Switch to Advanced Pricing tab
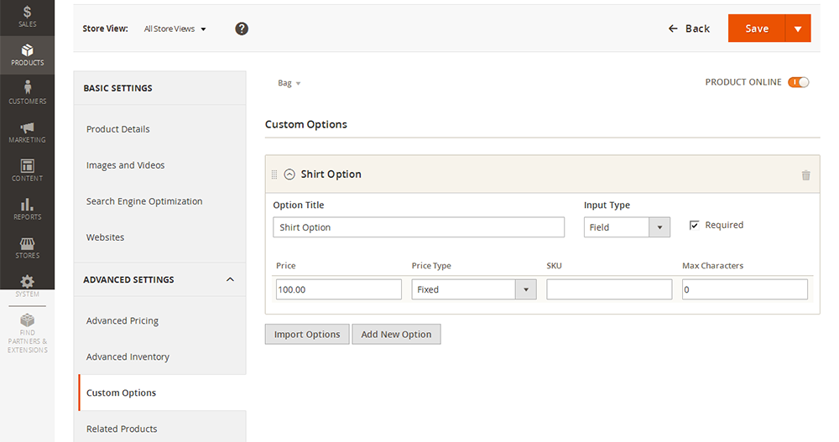Viewport: 839px width, 442px height. [122, 320]
